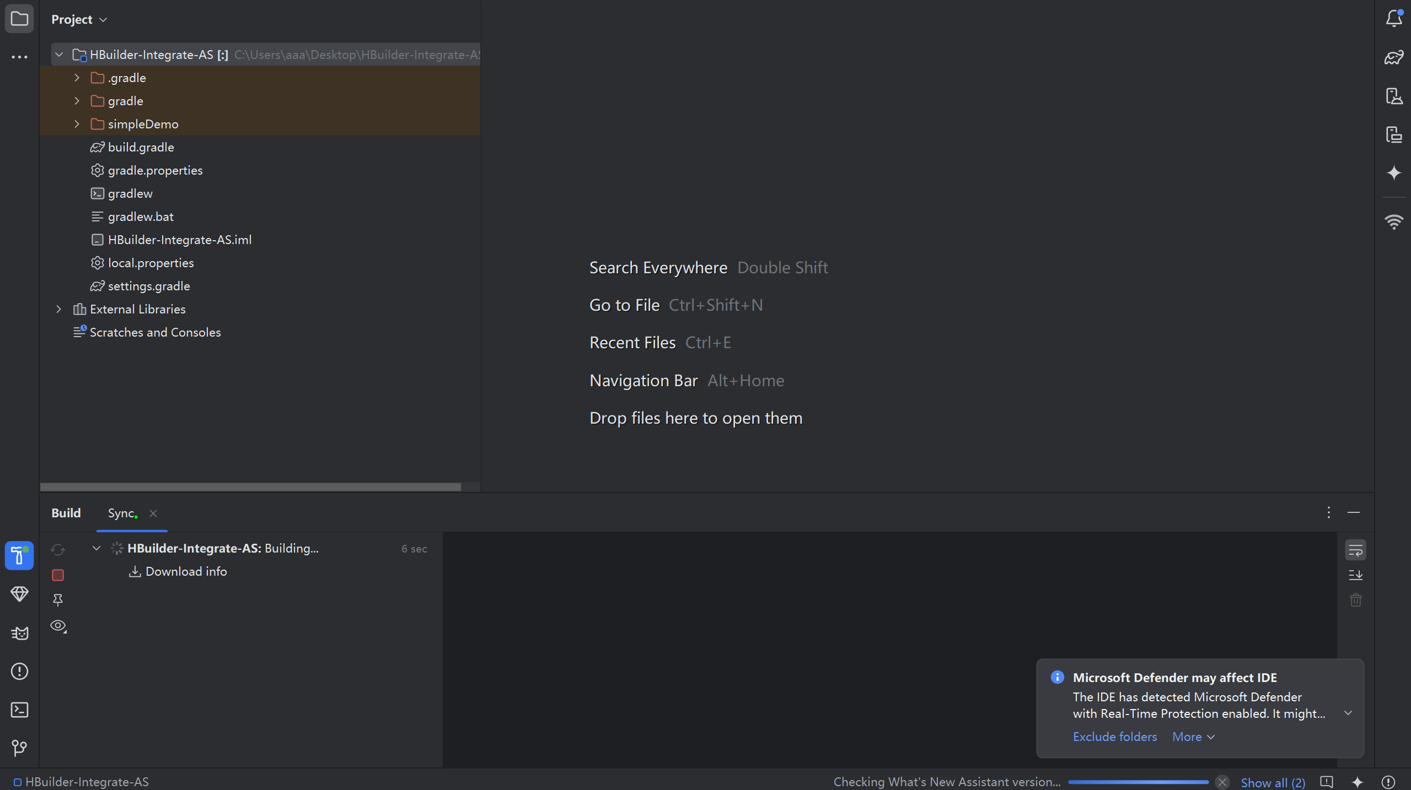Open the Version Control branch icon
The image size is (1411, 790).
pyautogui.click(x=19, y=748)
